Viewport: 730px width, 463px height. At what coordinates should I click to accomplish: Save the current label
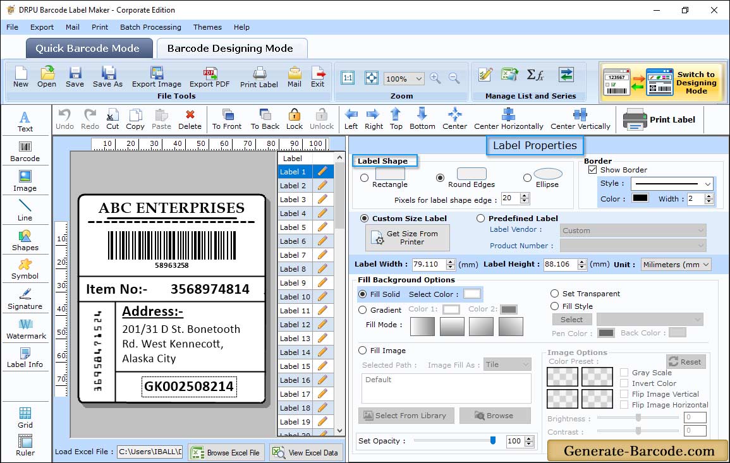[x=75, y=77]
